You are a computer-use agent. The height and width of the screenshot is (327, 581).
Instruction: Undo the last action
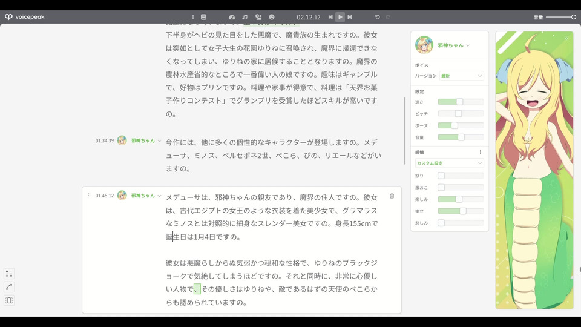click(x=377, y=17)
